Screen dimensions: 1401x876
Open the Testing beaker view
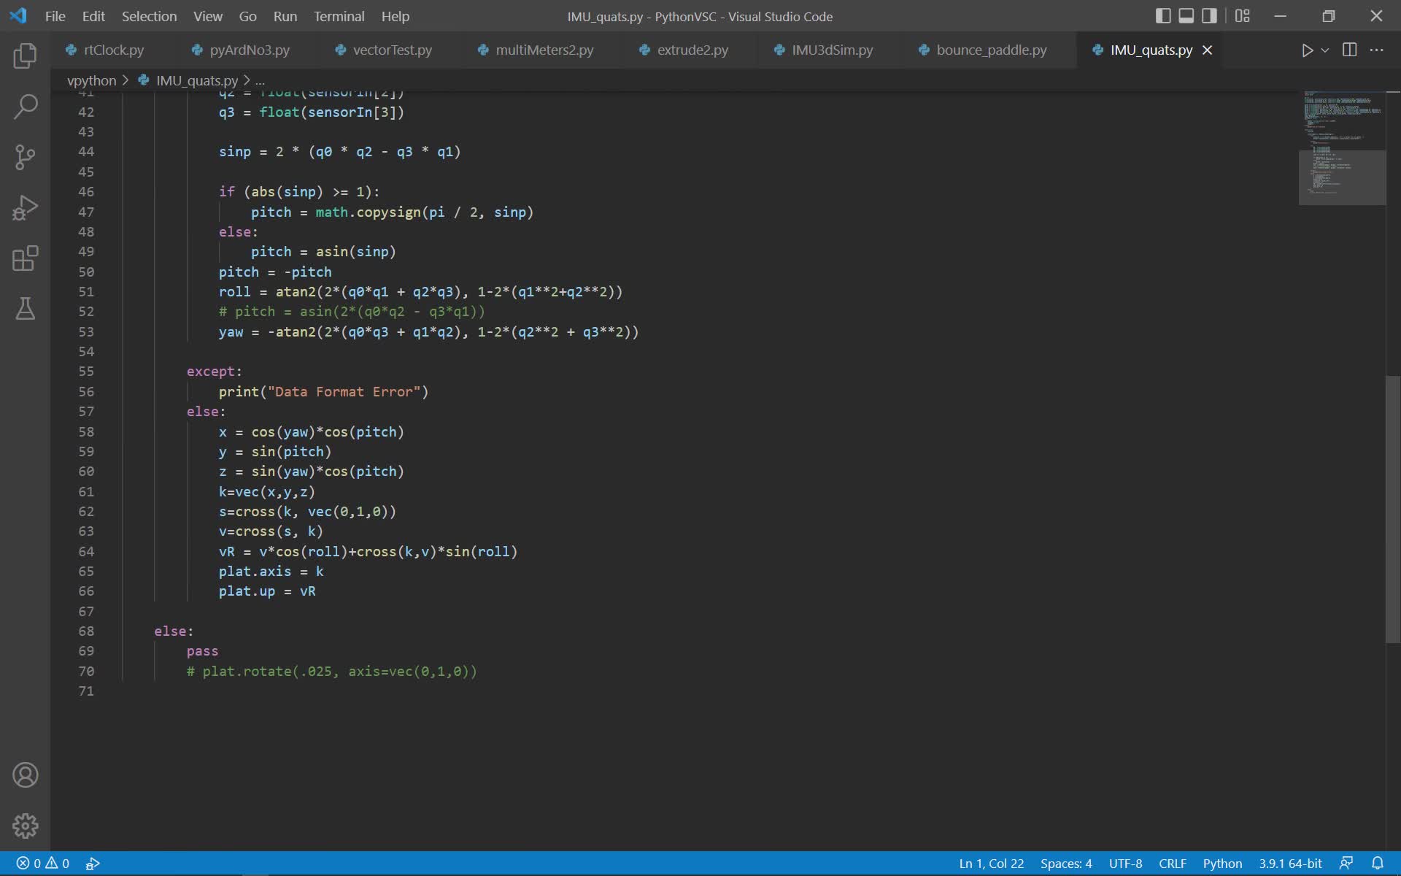point(25,309)
